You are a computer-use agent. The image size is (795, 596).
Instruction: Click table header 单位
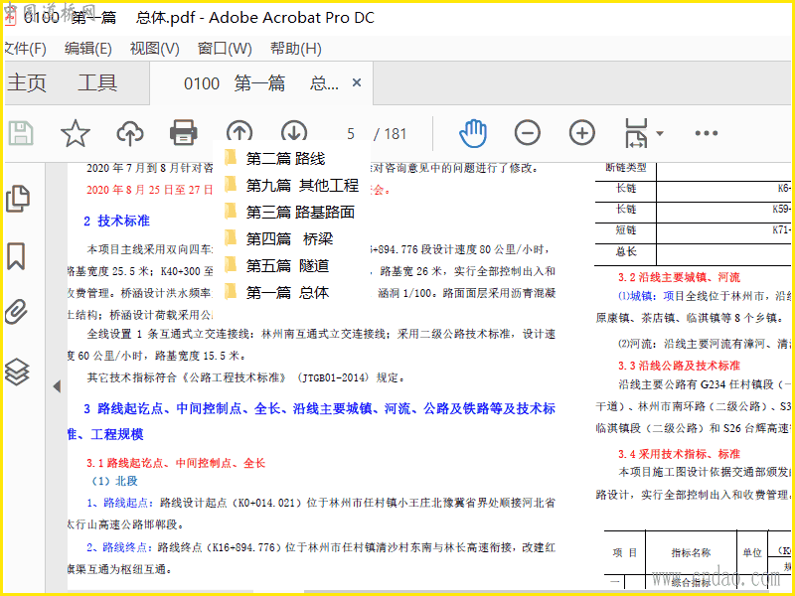tap(752, 552)
